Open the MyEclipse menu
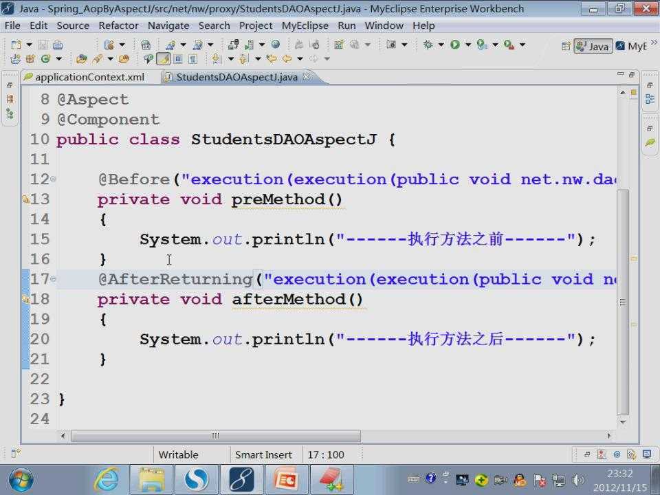The height and width of the screenshot is (495, 660). 305,25
